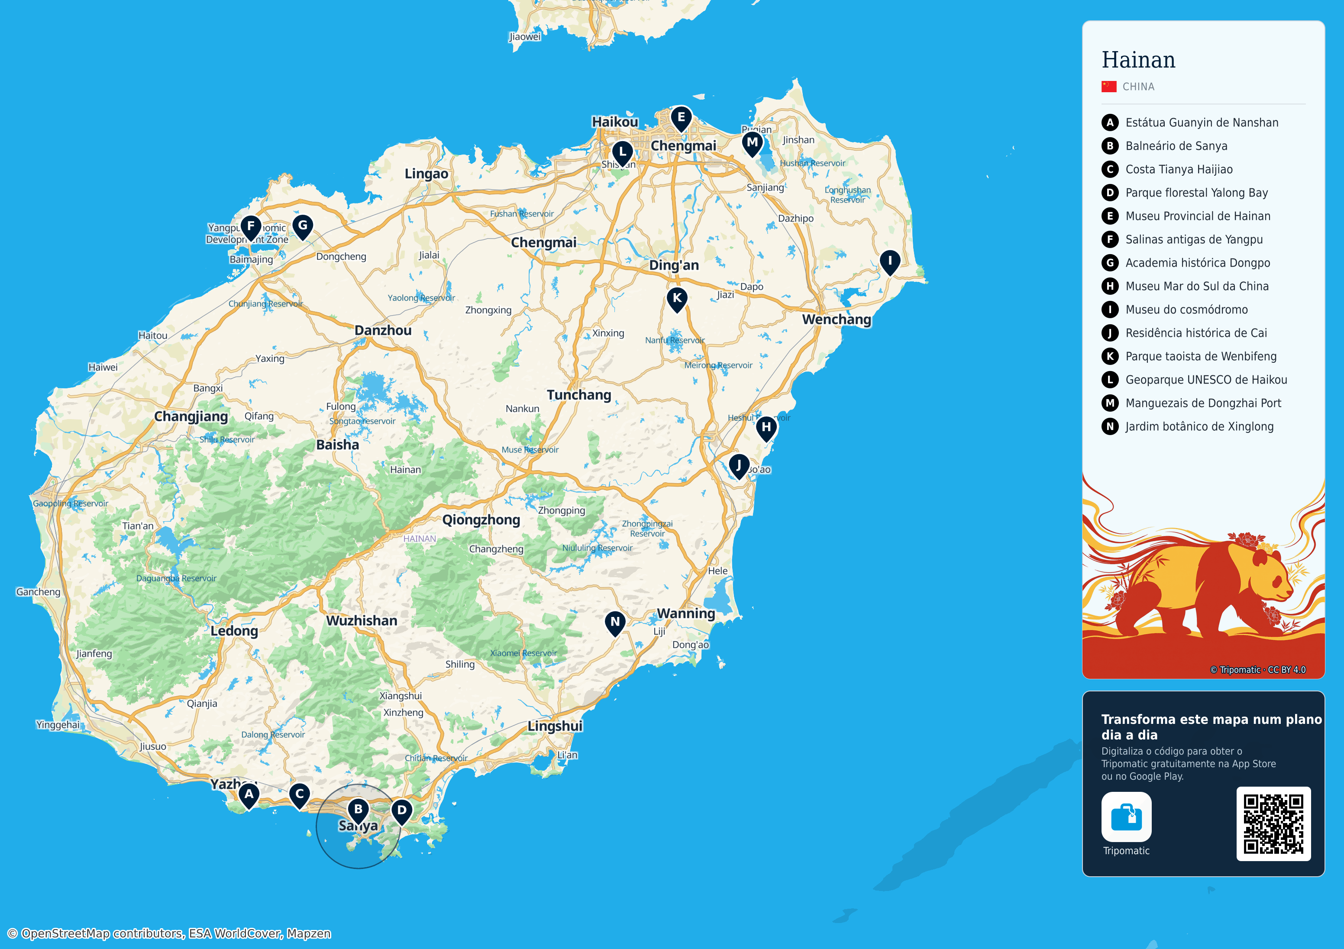Screen dimensions: 1344x949
Task: Click the China flag icon
Action: point(1109,87)
